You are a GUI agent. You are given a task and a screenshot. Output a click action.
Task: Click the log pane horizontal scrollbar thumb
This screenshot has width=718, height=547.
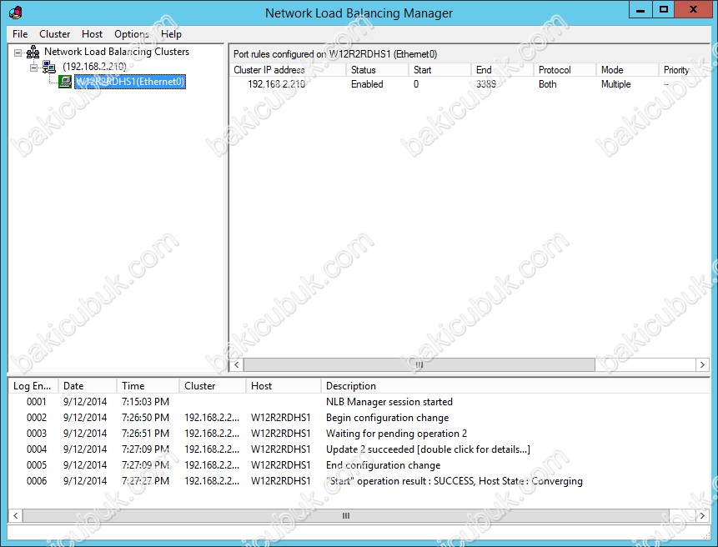coord(346,516)
